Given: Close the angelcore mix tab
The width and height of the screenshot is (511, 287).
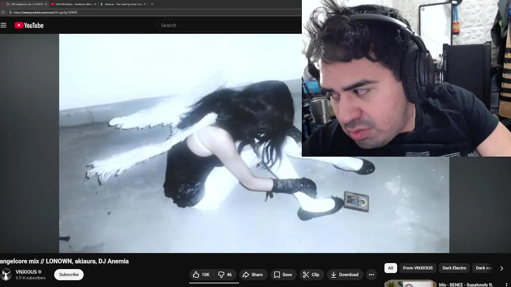Looking at the screenshot, I should 46,4.
